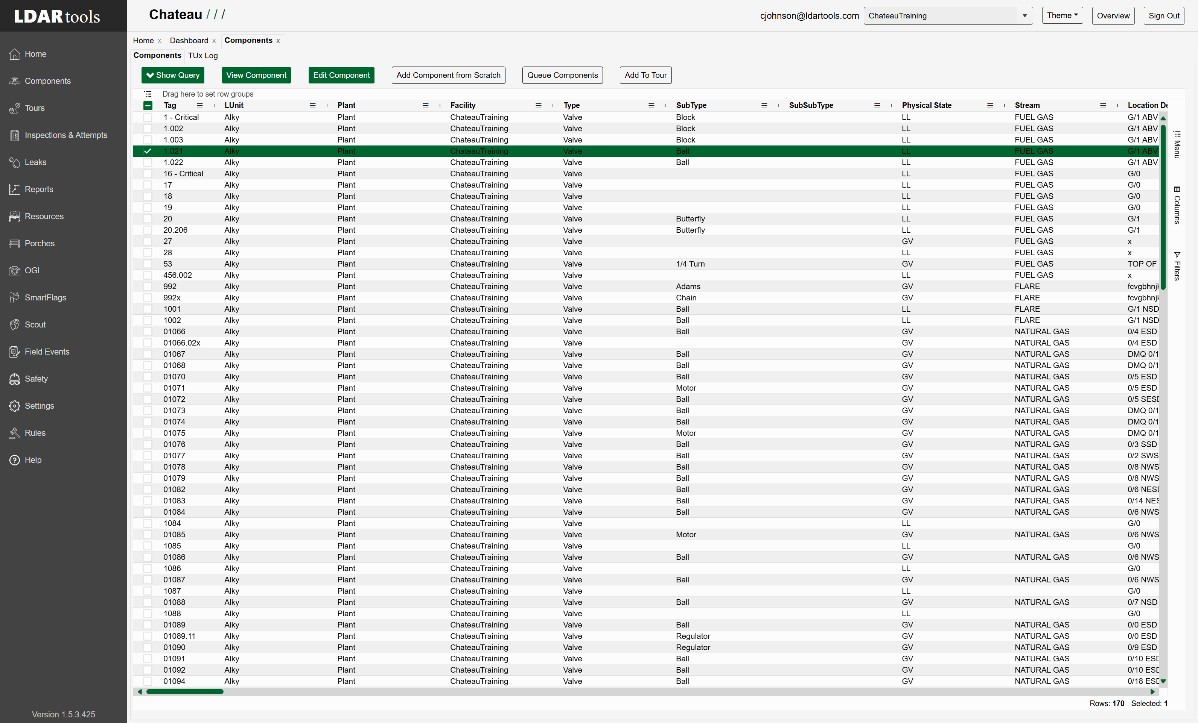Check the checkbox for tag 1.022

(x=148, y=163)
